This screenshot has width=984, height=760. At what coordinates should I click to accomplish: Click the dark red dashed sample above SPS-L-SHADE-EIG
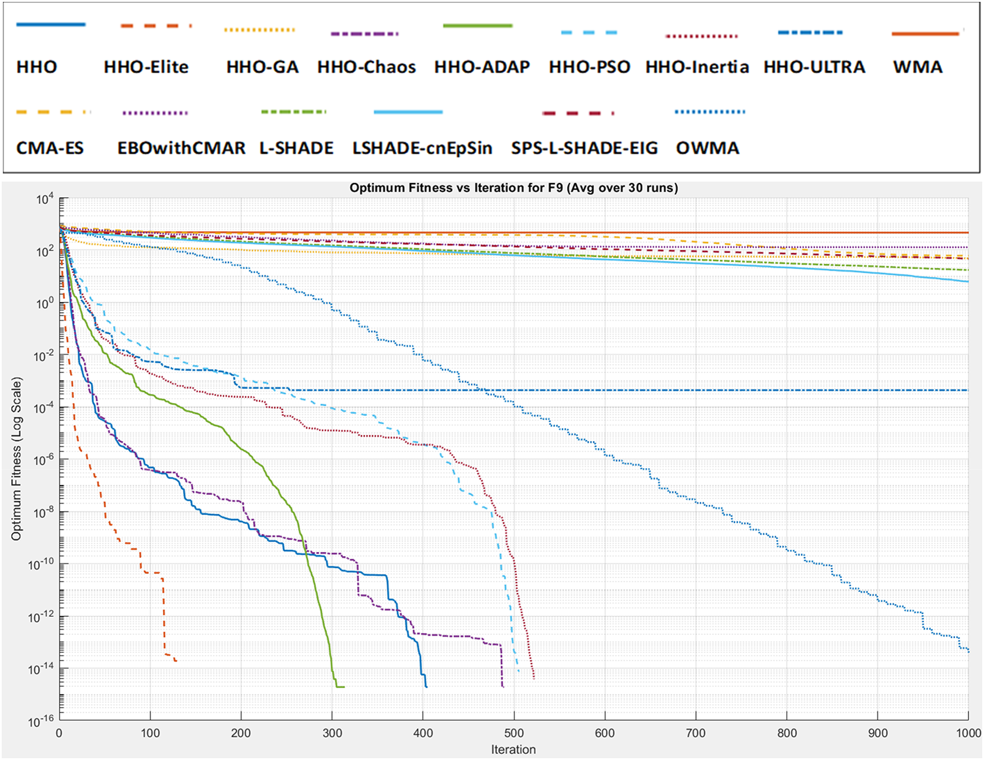[x=578, y=113]
